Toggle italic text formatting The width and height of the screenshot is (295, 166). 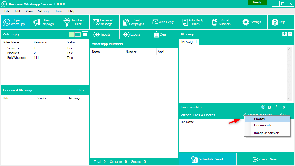(x=276, y=107)
